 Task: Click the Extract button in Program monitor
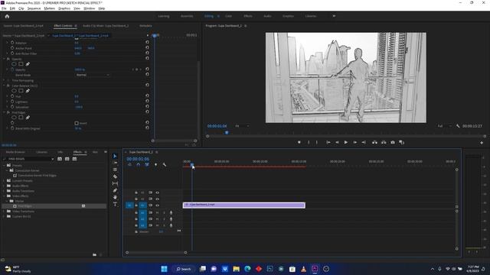[x=384, y=142]
